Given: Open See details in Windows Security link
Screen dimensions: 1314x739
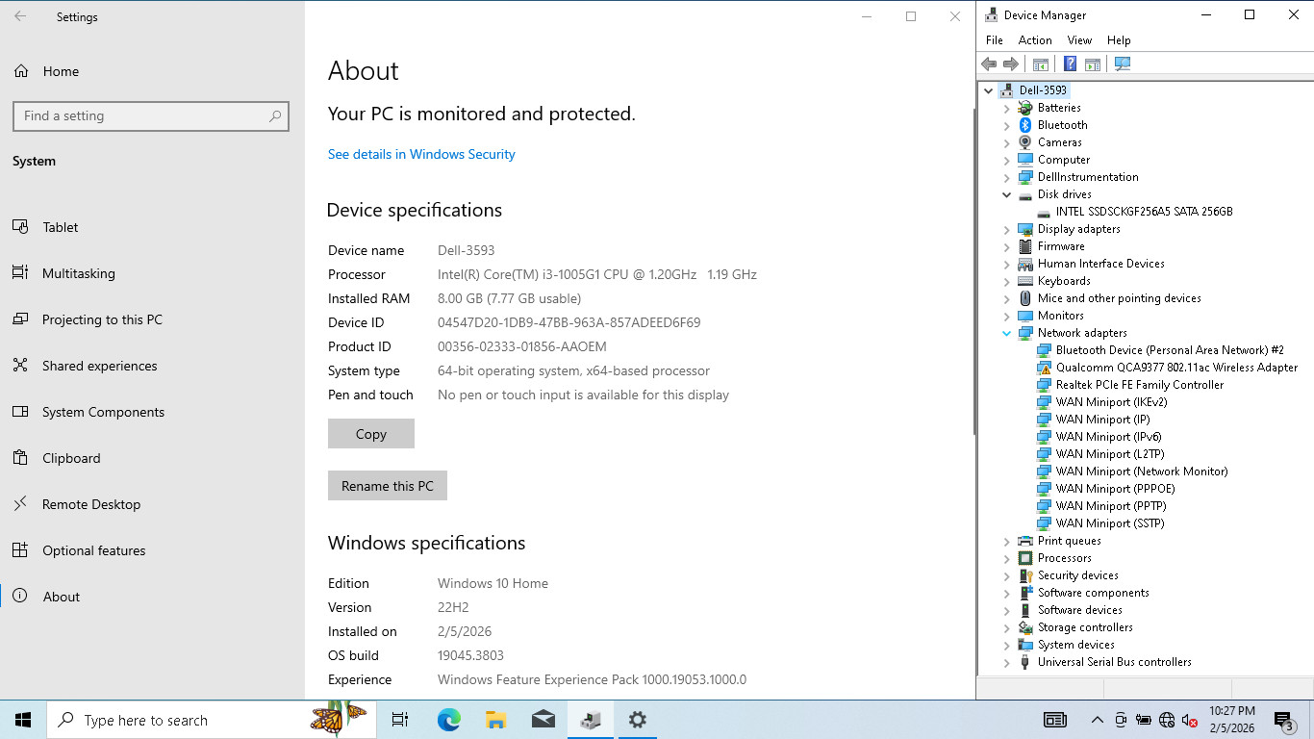Looking at the screenshot, I should click(x=421, y=154).
